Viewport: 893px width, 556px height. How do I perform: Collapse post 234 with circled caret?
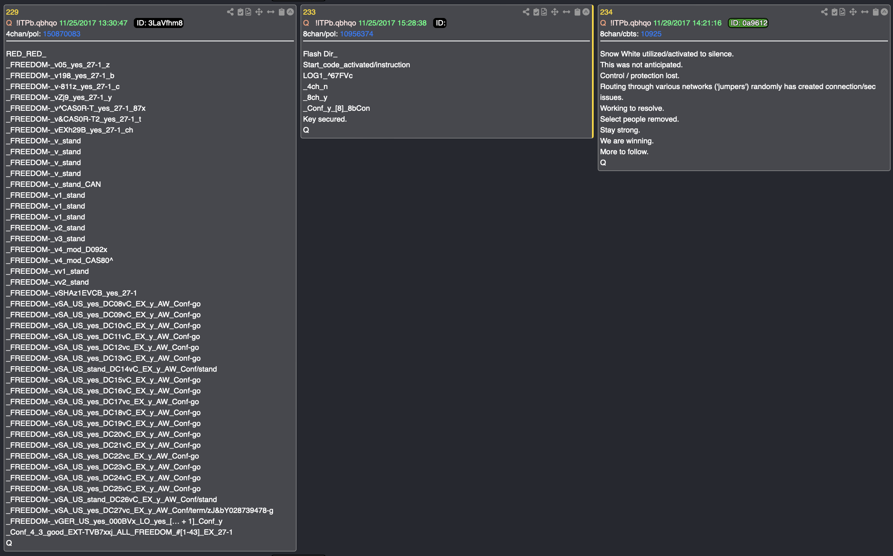pos(884,12)
